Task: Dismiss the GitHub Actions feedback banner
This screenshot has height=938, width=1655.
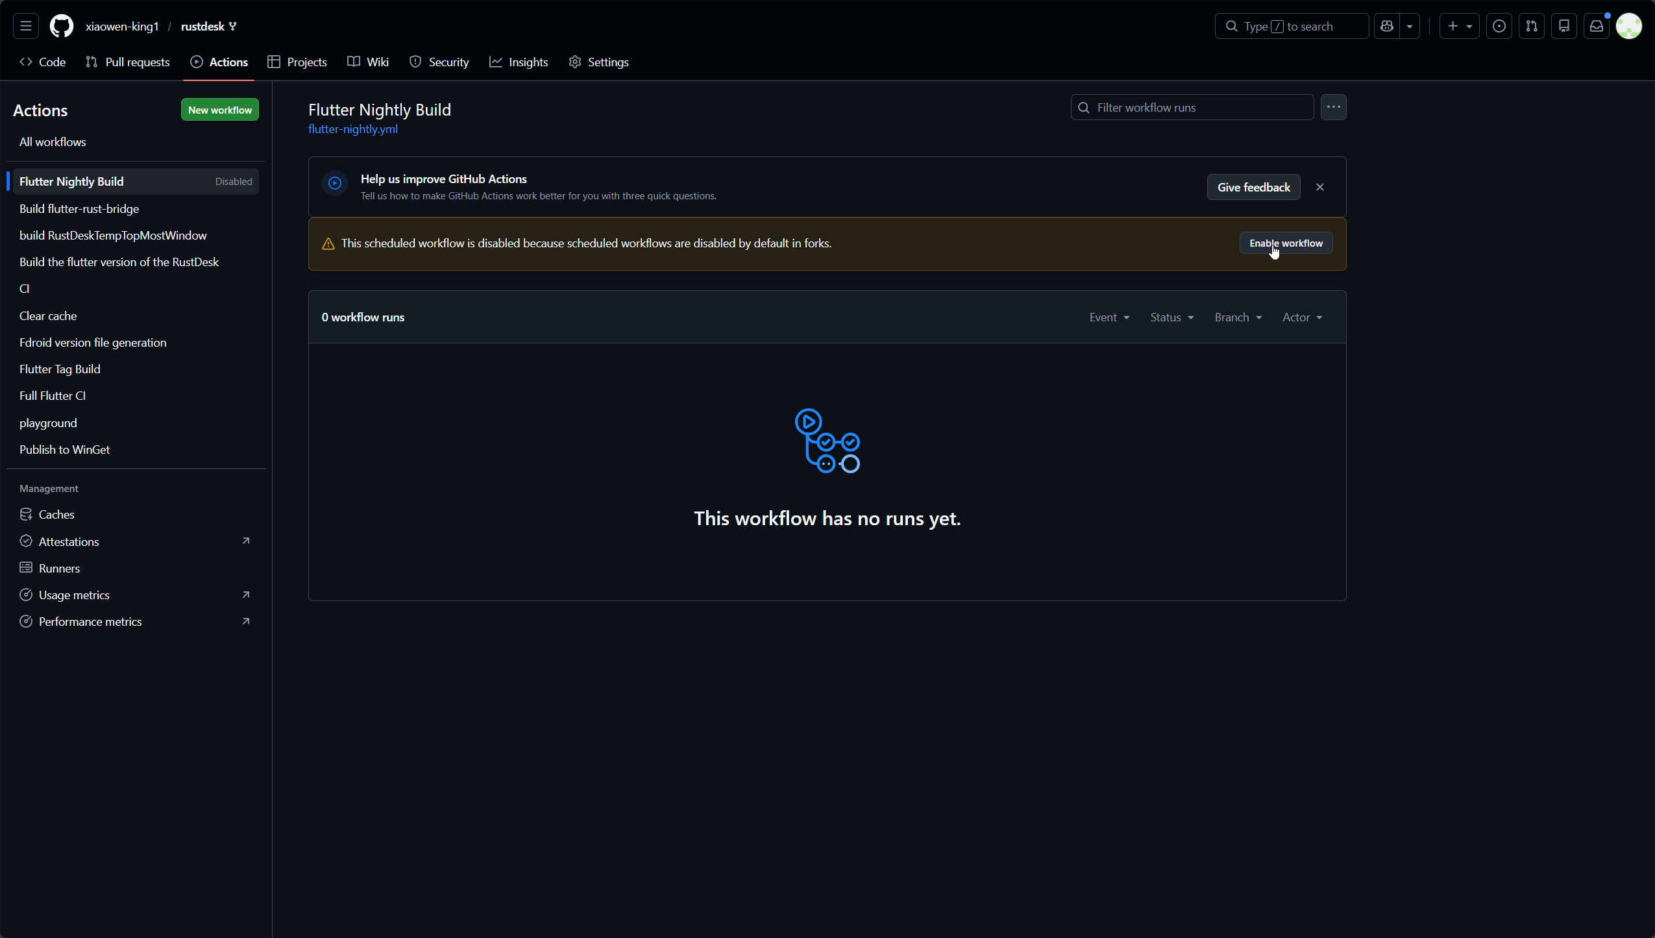Action: pyautogui.click(x=1319, y=187)
